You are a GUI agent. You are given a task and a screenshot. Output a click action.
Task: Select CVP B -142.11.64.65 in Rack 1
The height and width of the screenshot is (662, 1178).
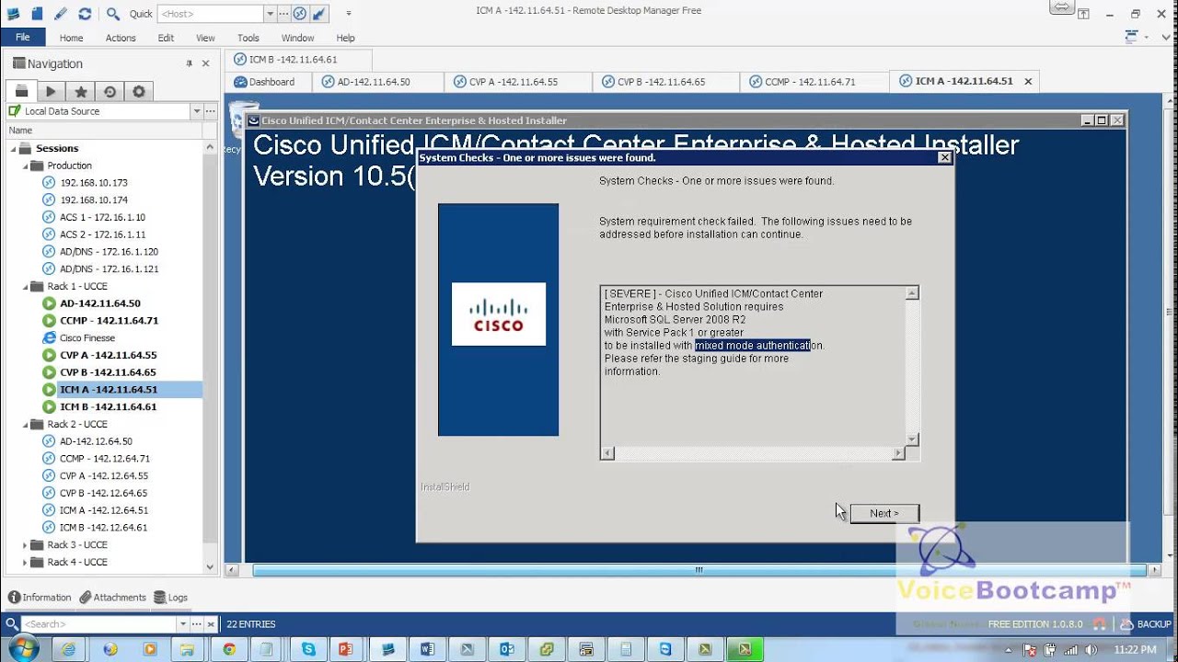click(108, 372)
